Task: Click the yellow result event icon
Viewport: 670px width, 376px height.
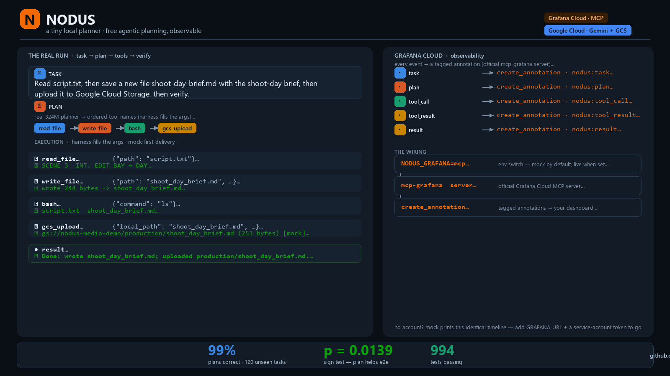Action: 400,130
